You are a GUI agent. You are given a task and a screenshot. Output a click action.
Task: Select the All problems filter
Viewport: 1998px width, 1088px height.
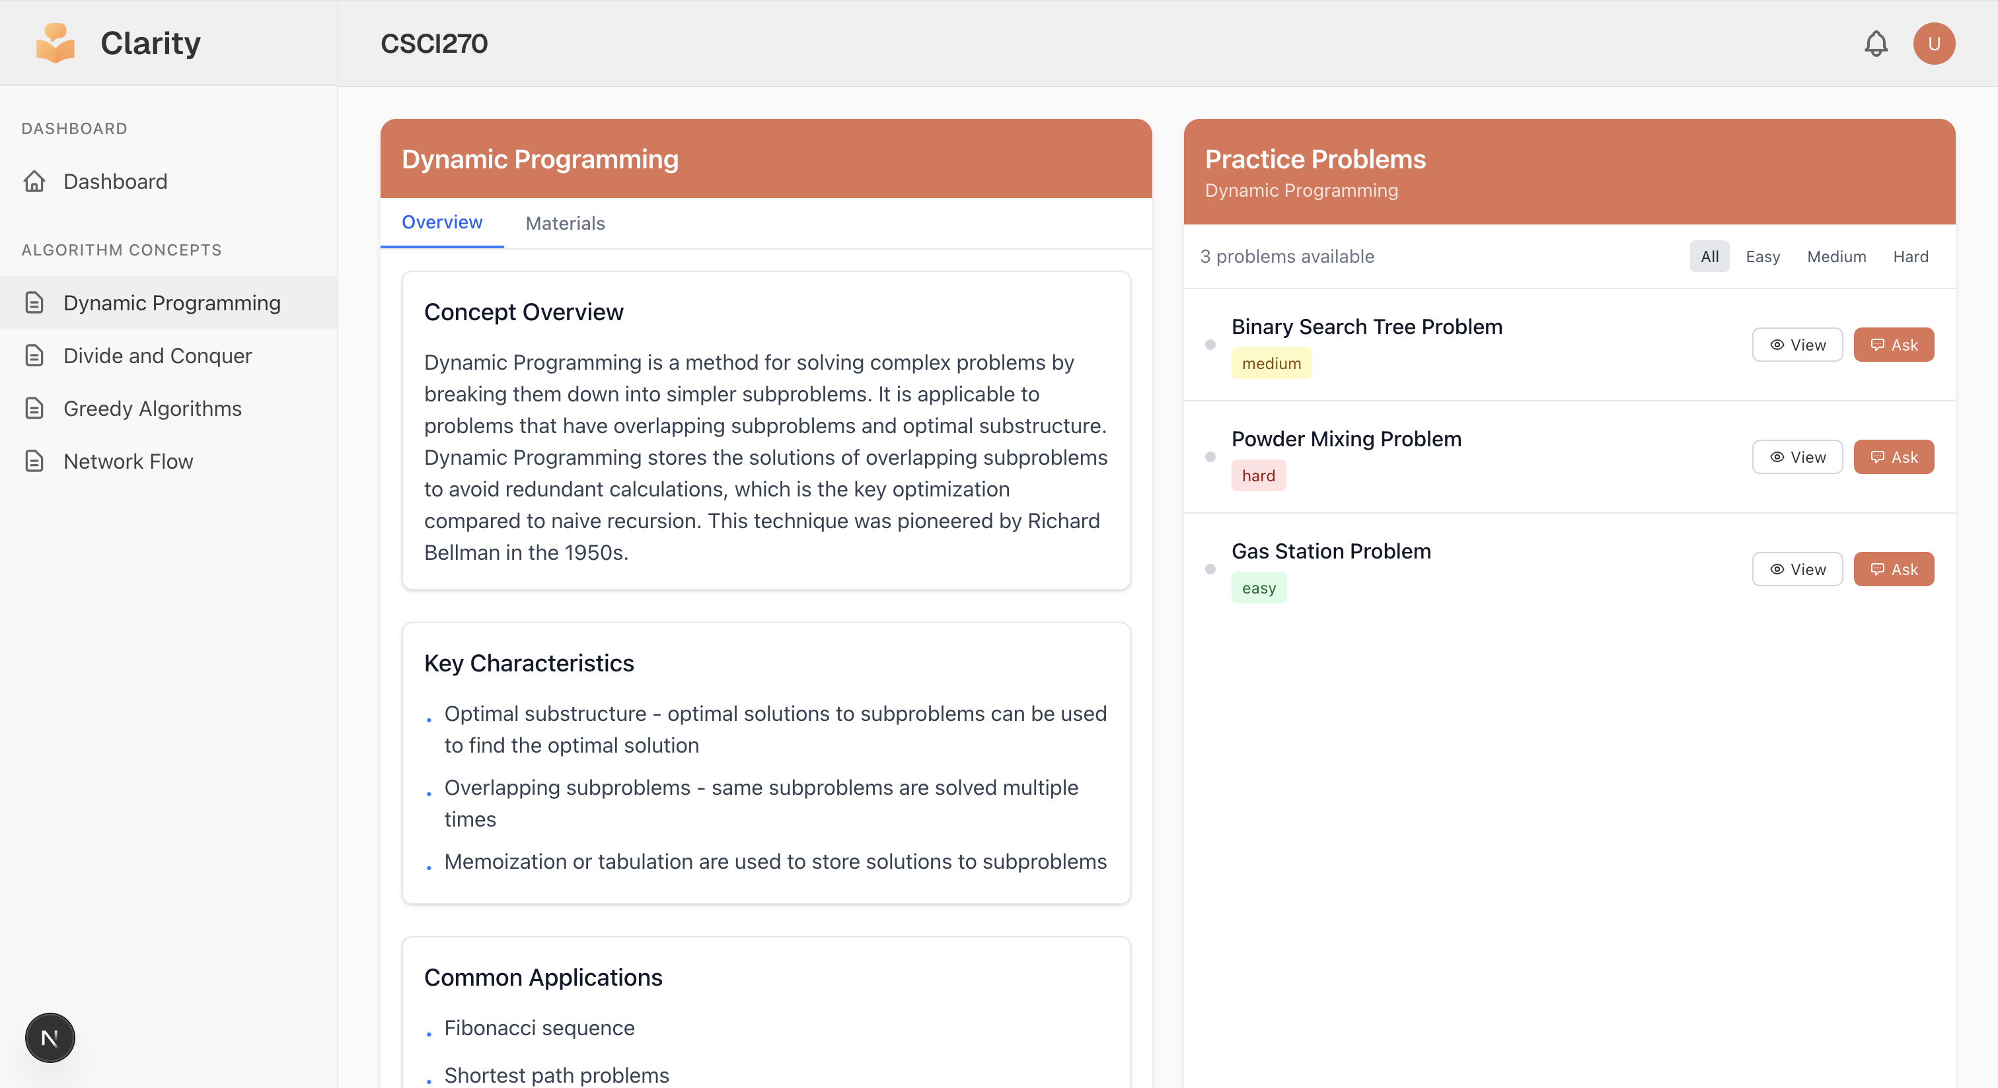pos(1709,257)
